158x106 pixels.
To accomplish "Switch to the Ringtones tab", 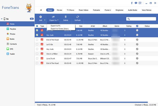I will pos(119,10).
